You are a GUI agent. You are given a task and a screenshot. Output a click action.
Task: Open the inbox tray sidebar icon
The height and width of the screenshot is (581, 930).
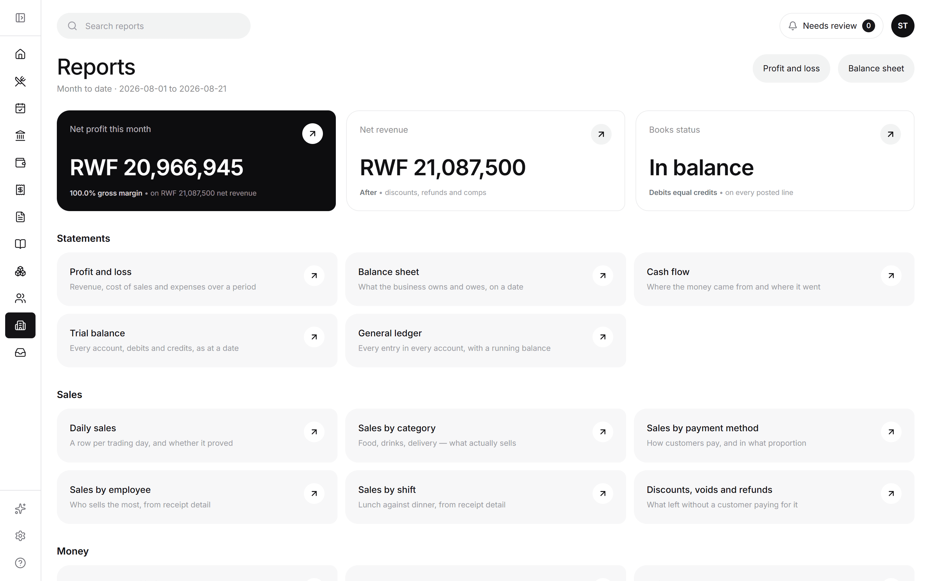pos(20,352)
